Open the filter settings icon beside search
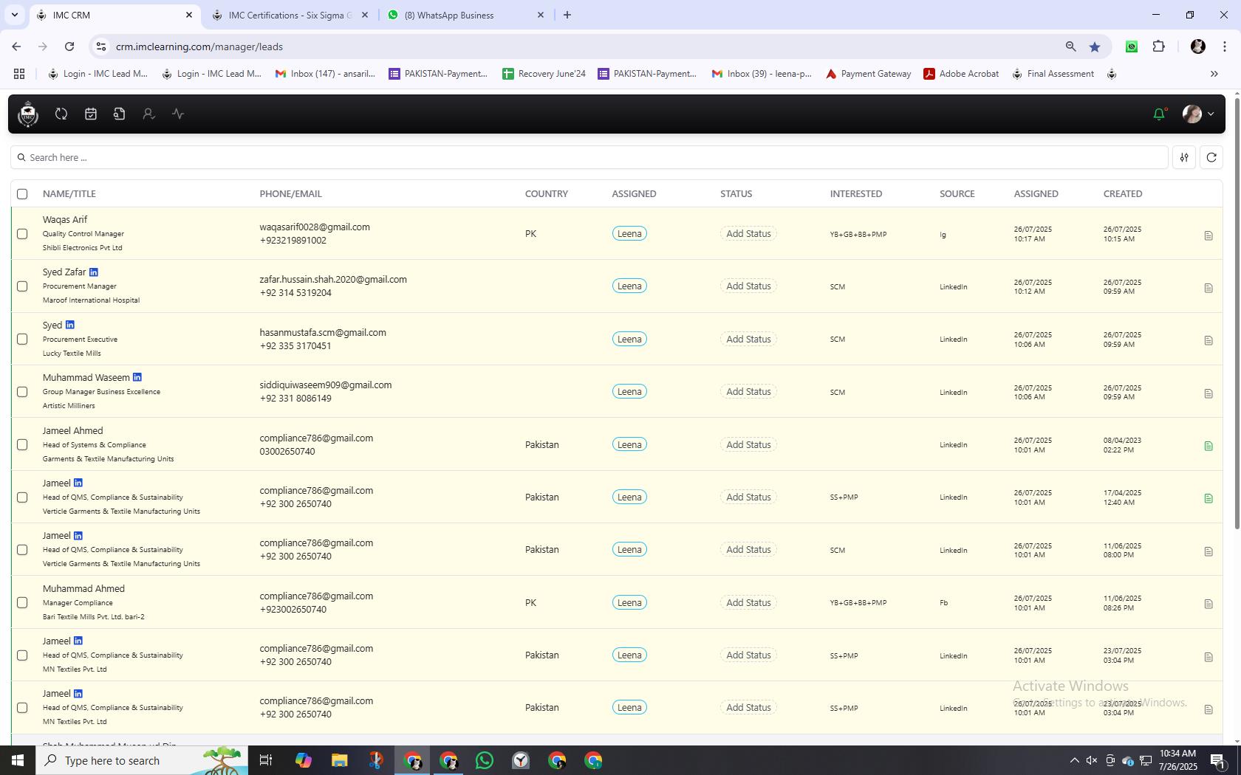The height and width of the screenshot is (775, 1241). pyautogui.click(x=1184, y=157)
